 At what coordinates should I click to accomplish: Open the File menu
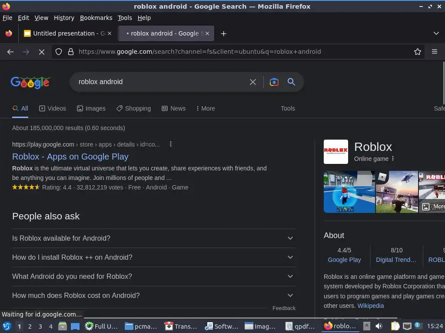click(x=7, y=18)
